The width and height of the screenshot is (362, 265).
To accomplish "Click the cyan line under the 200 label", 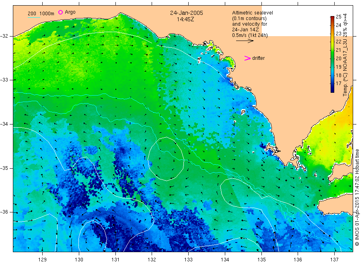I will [34, 17].
